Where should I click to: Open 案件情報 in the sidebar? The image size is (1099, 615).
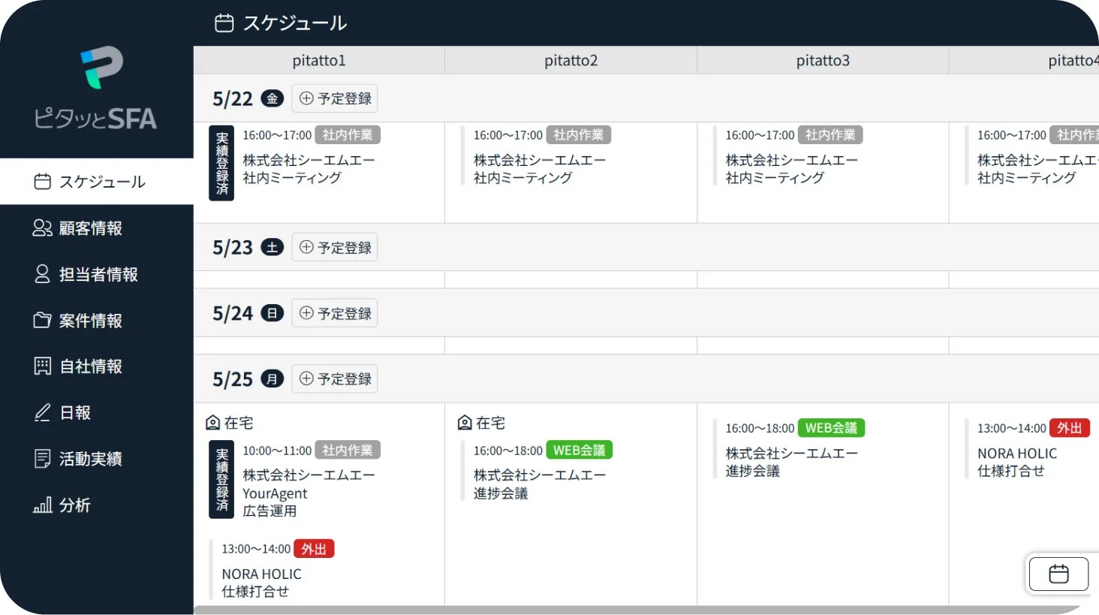click(x=96, y=321)
